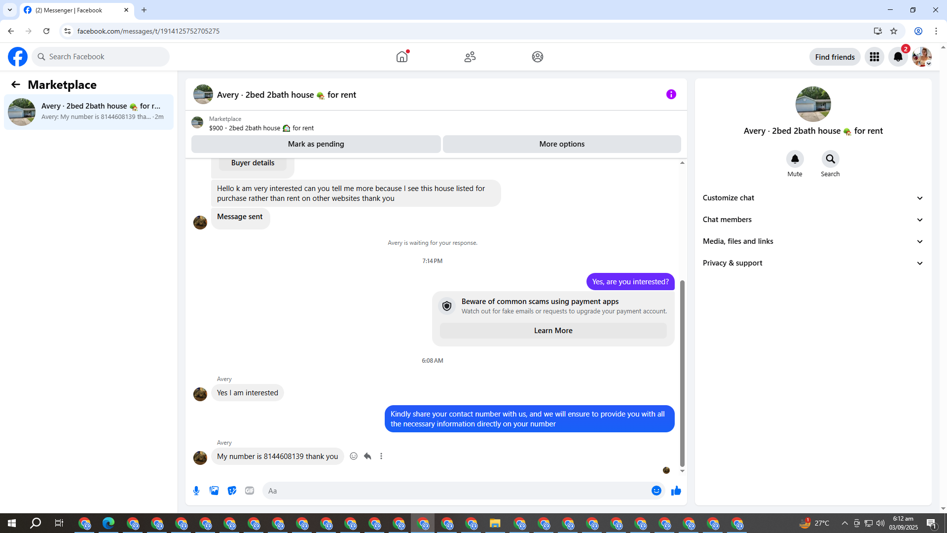Mute this conversation with the bell icon
The width and height of the screenshot is (947, 533).
(795, 159)
